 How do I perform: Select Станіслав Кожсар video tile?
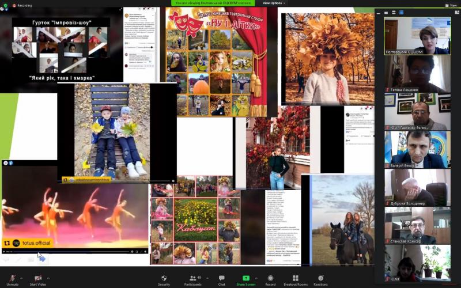coord(417,225)
